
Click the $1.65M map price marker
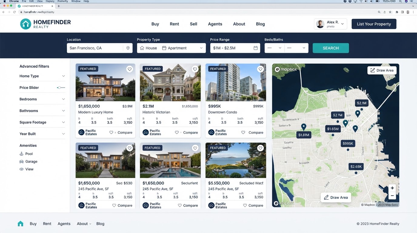pos(333,129)
